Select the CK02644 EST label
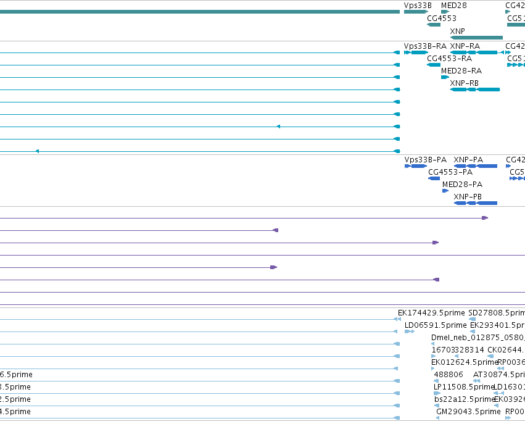Screen dimensions: 525x421 coord(505,349)
